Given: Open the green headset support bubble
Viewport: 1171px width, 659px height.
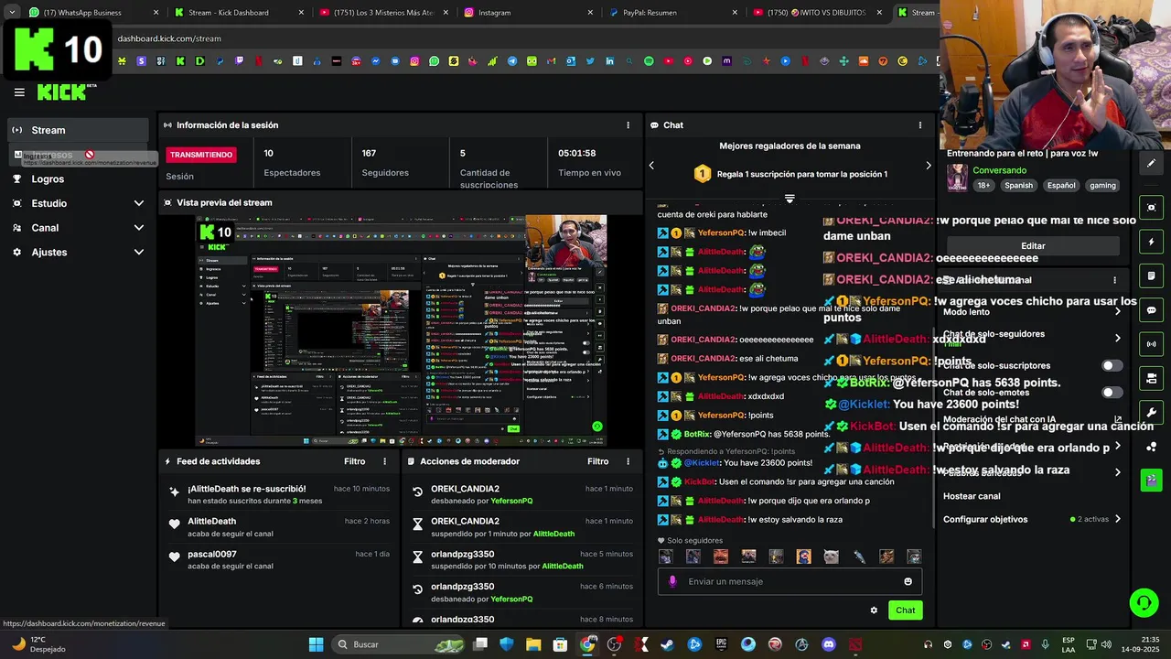Looking at the screenshot, I should (1144, 602).
